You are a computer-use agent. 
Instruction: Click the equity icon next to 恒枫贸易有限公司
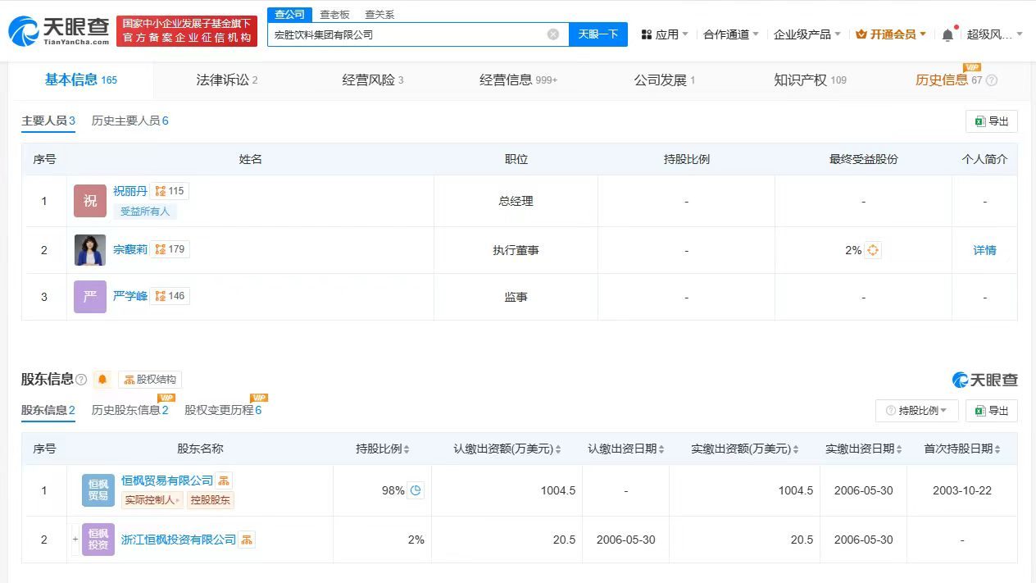223,480
